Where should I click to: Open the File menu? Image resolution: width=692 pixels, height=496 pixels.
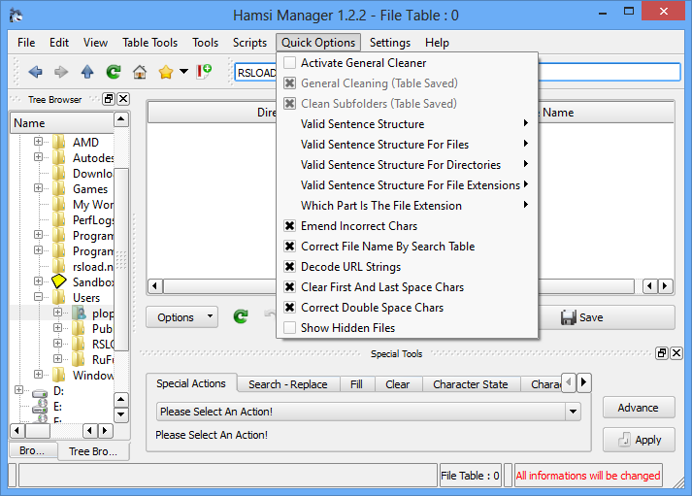[26, 43]
